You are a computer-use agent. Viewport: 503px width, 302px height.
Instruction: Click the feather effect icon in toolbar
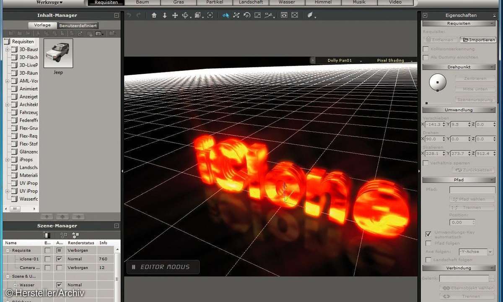click(x=311, y=15)
